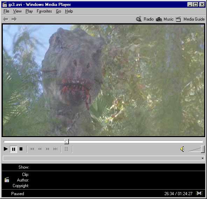Click the rewind button

click(x=40, y=149)
